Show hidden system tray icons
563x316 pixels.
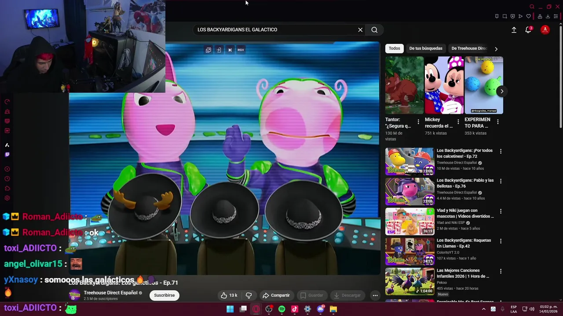click(484, 309)
